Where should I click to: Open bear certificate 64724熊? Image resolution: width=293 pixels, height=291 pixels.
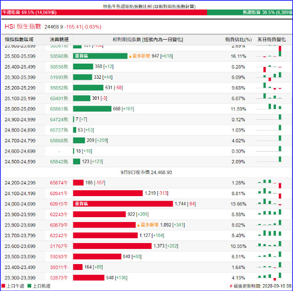[59, 120]
